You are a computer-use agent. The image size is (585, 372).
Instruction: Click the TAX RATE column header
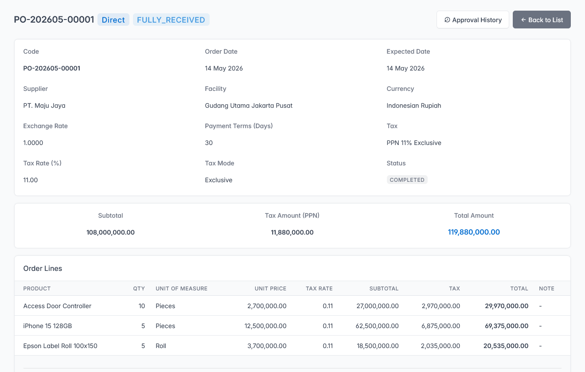[x=319, y=288]
